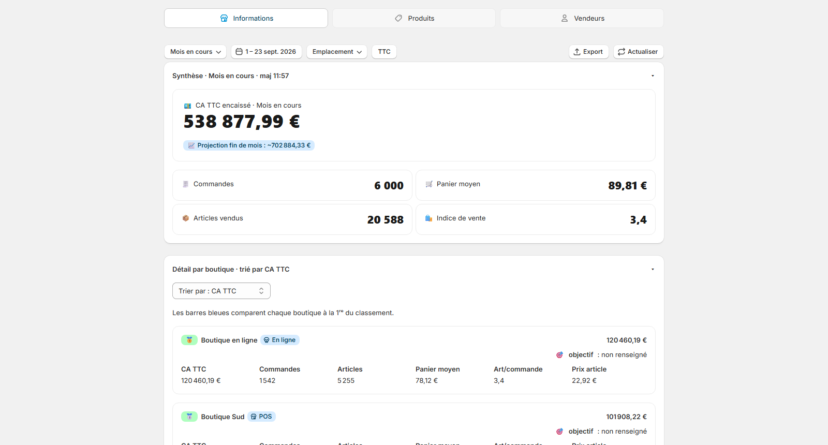Switch to the Produits tab
Screen dimensions: 828x445
tap(414, 18)
